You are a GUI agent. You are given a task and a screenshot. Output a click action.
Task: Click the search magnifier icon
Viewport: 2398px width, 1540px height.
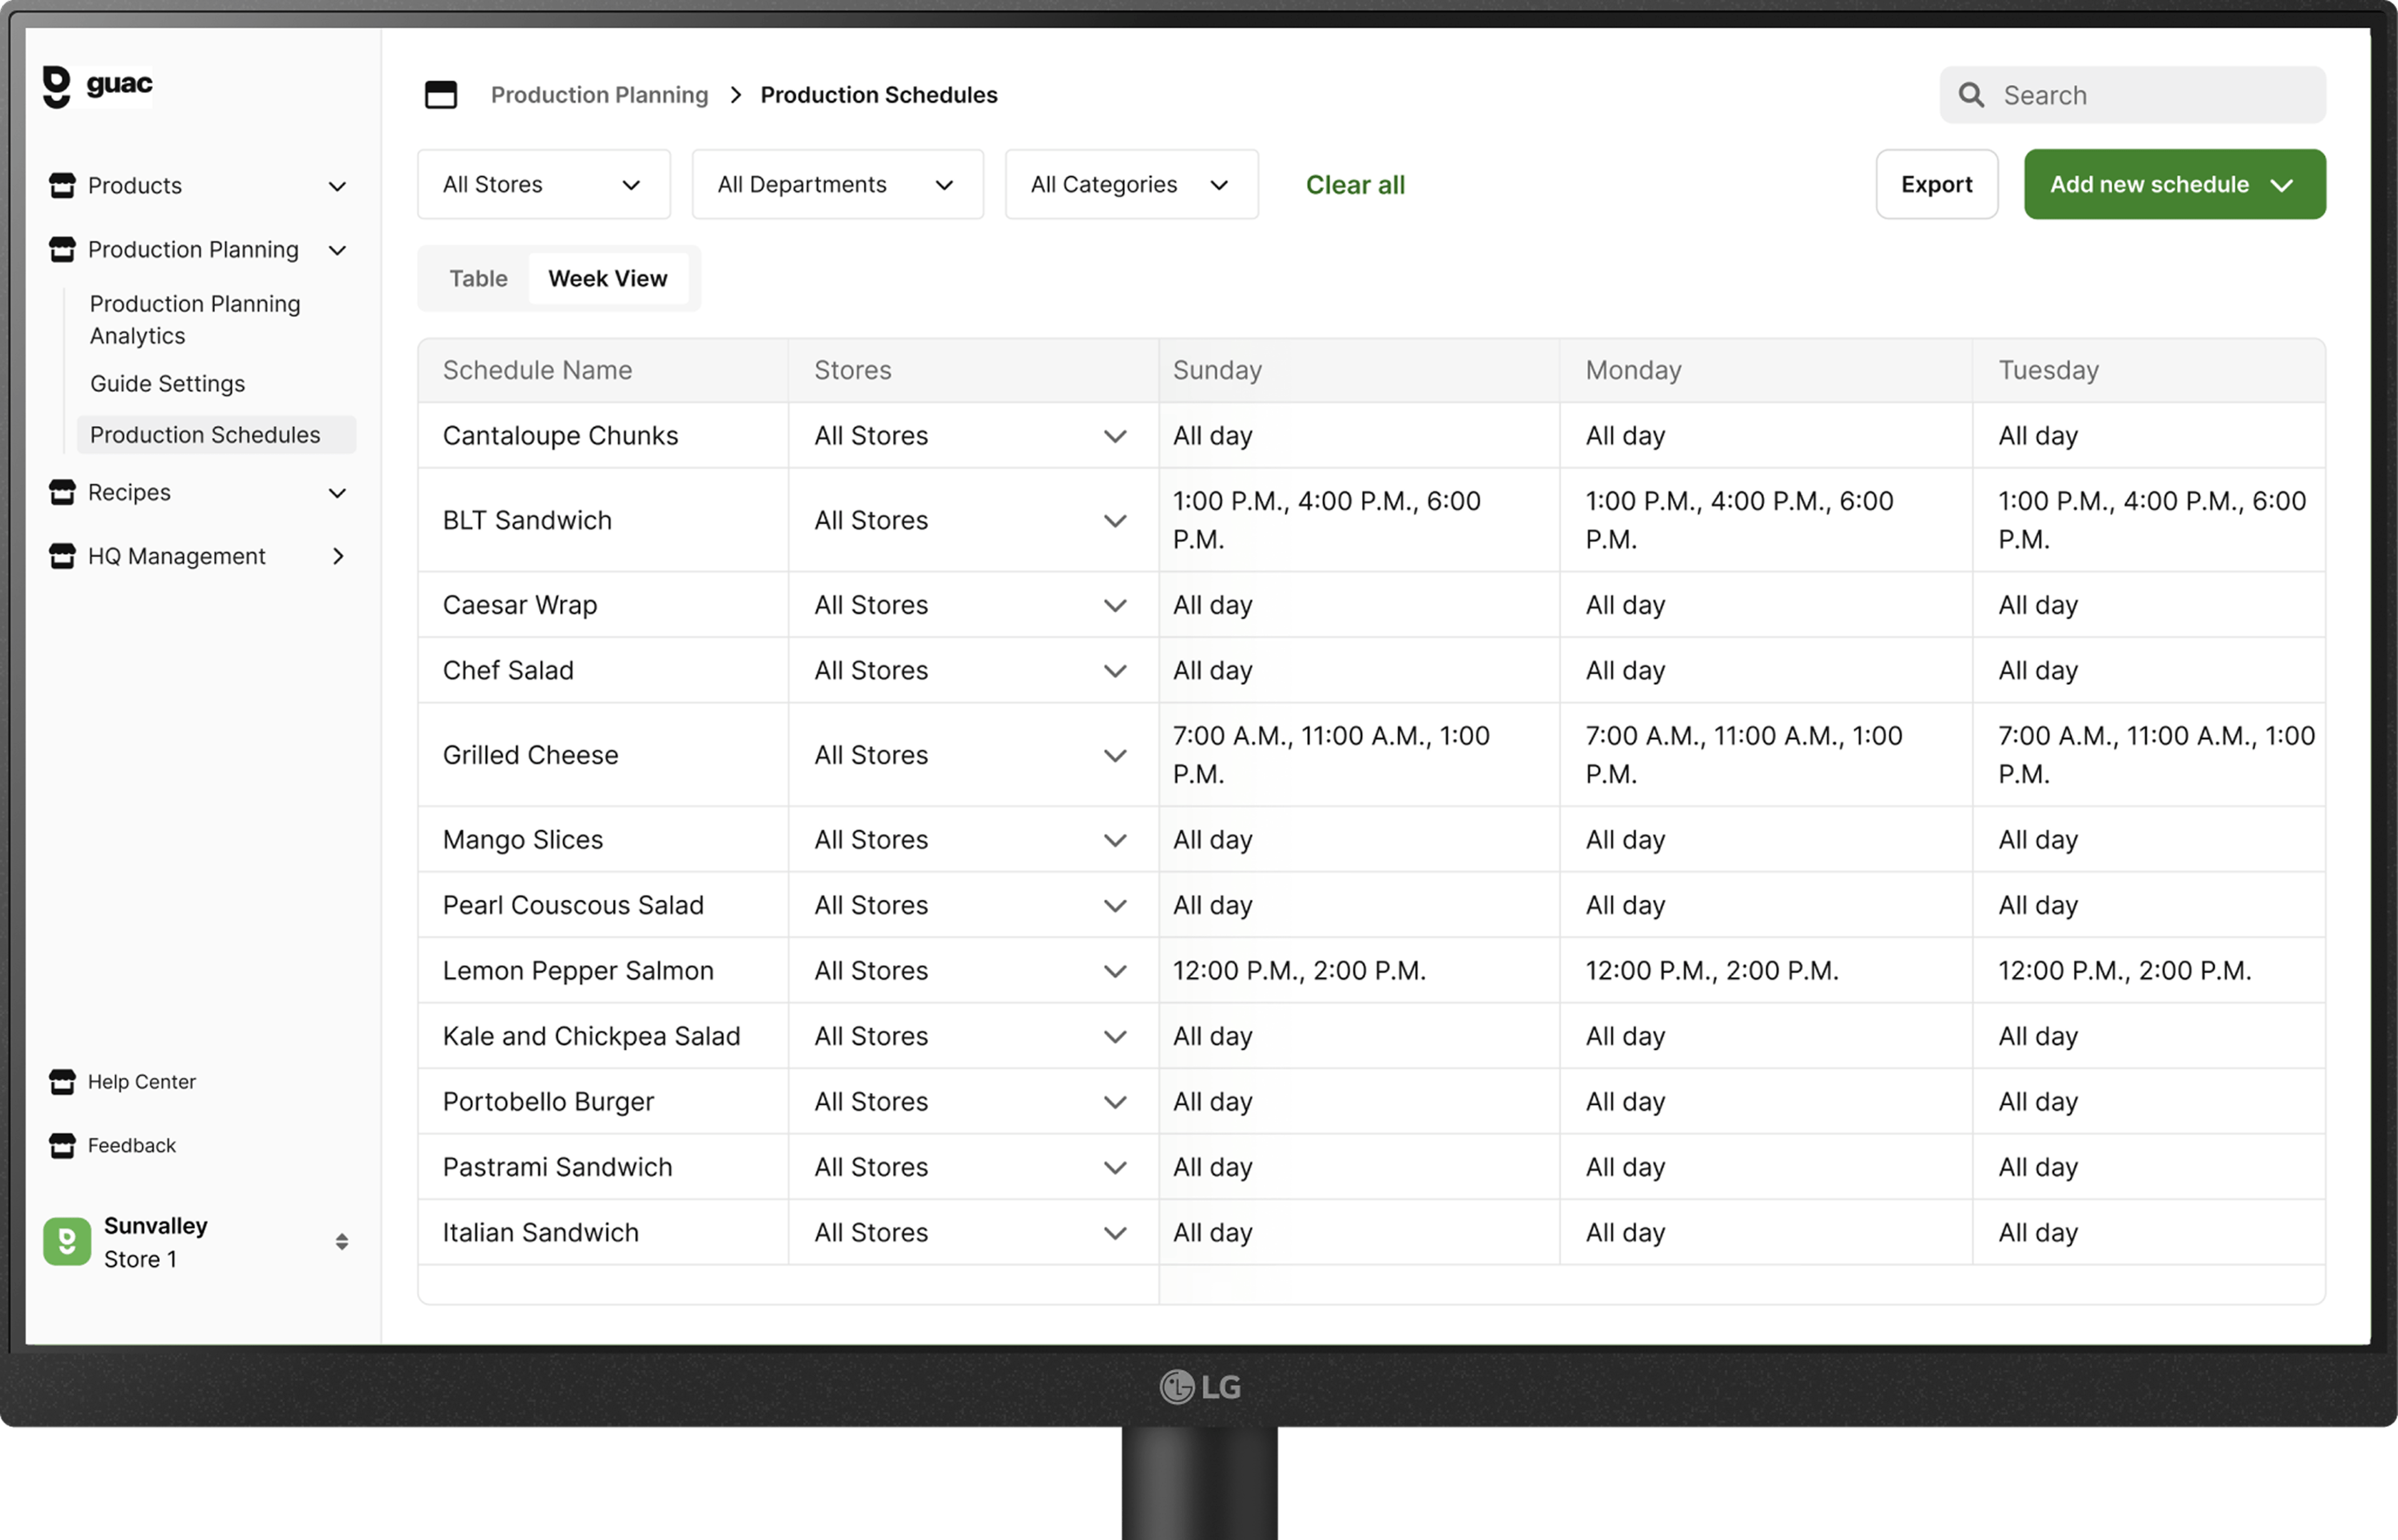click(x=1972, y=94)
